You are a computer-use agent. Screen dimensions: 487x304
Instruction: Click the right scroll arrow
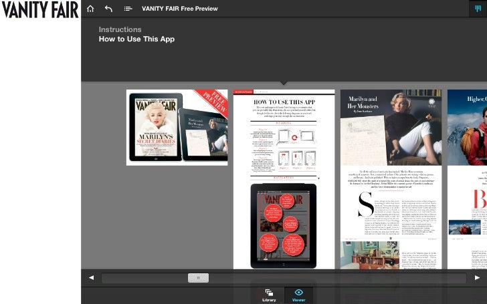click(478, 278)
